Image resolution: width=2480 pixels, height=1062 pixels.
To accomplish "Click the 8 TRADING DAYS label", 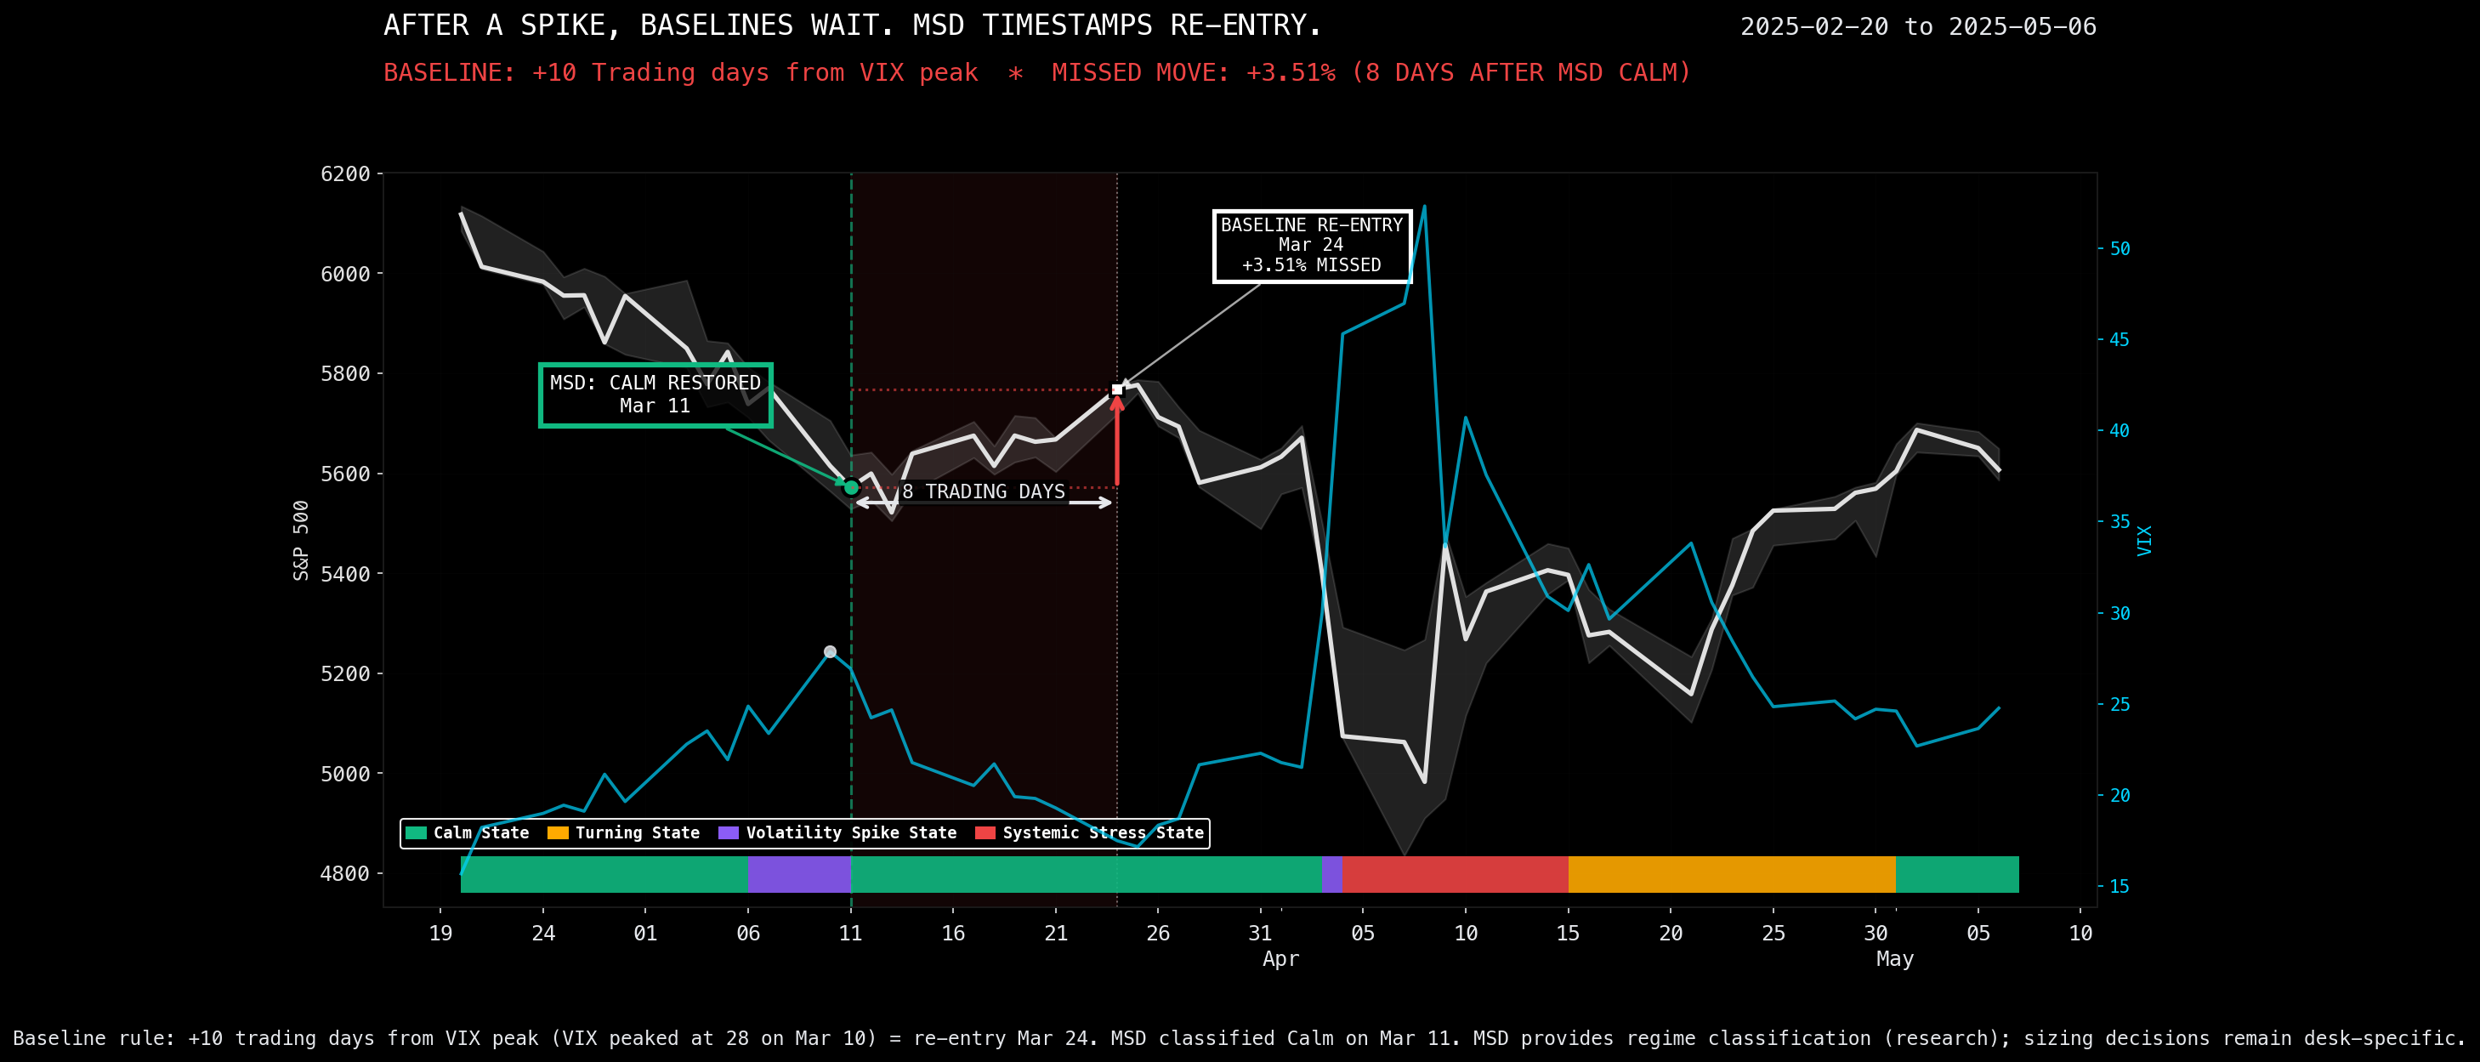I will [984, 492].
